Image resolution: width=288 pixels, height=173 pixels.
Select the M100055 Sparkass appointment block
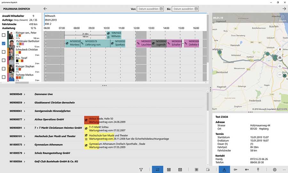(118, 43)
